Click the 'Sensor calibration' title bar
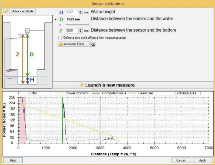Image resolution: width=215 pixels, height=165 pixels. point(108,3)
